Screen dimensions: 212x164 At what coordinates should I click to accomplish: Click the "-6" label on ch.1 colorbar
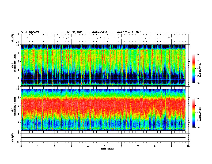[x=198, y=54]
